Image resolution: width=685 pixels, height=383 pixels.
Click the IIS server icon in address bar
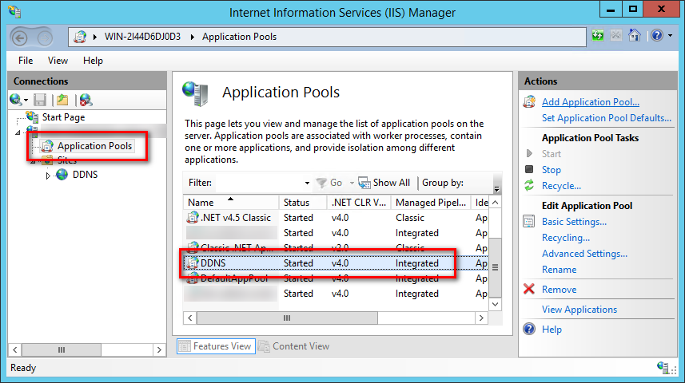click(x=80, y=37)
